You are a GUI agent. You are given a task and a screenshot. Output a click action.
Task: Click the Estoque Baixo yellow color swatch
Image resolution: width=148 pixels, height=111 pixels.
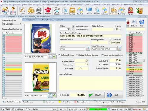pyautogui.click(x=59, y=102)
